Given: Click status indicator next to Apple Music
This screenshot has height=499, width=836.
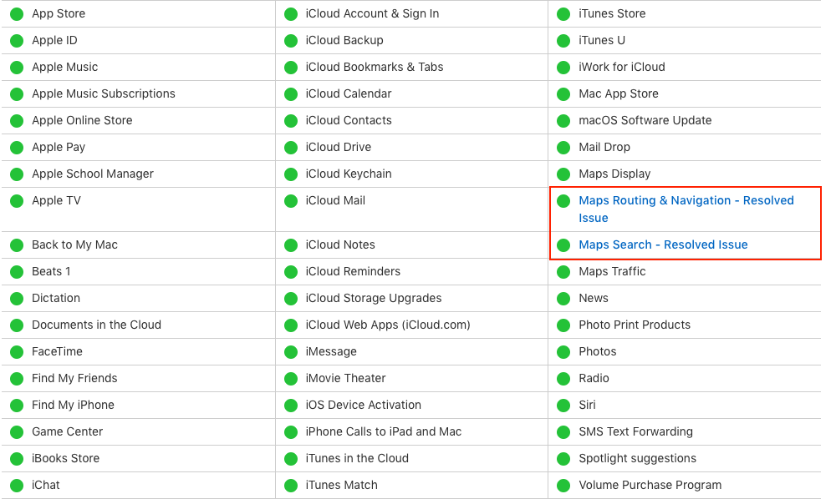Looking at the screenshot, I should (x=17, y=68).
